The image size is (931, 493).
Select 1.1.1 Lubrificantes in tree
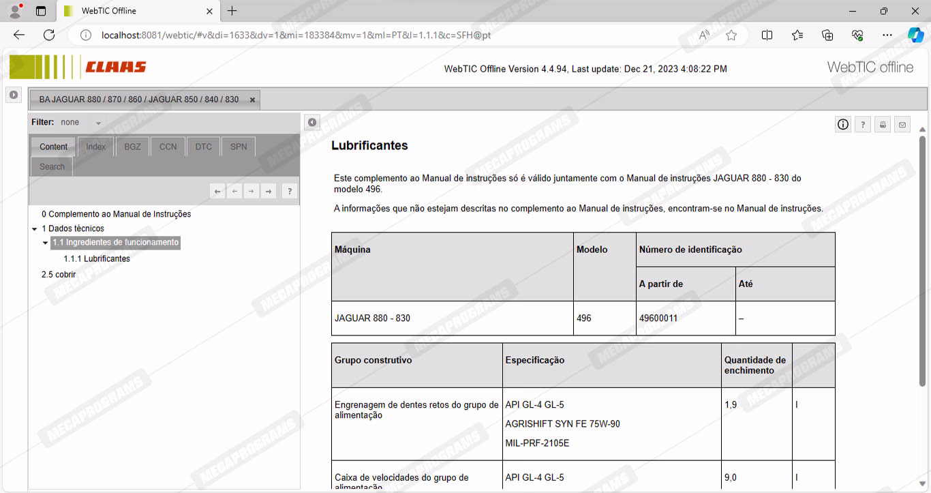click(97, 259)
